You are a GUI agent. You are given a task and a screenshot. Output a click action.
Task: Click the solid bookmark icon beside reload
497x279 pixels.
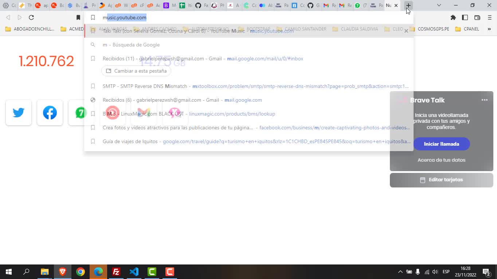tap(78, 17)
